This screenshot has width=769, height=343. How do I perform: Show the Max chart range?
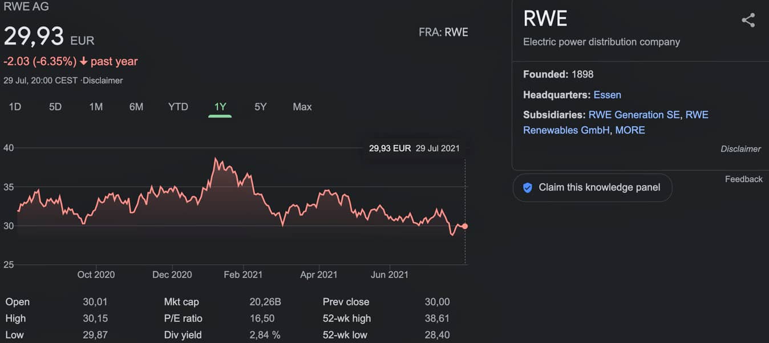click(x=302, y=107)
